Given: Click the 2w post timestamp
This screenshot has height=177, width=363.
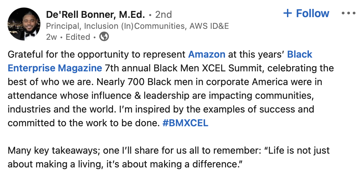Looking at the screenshot, I should (x=51, y=37).
